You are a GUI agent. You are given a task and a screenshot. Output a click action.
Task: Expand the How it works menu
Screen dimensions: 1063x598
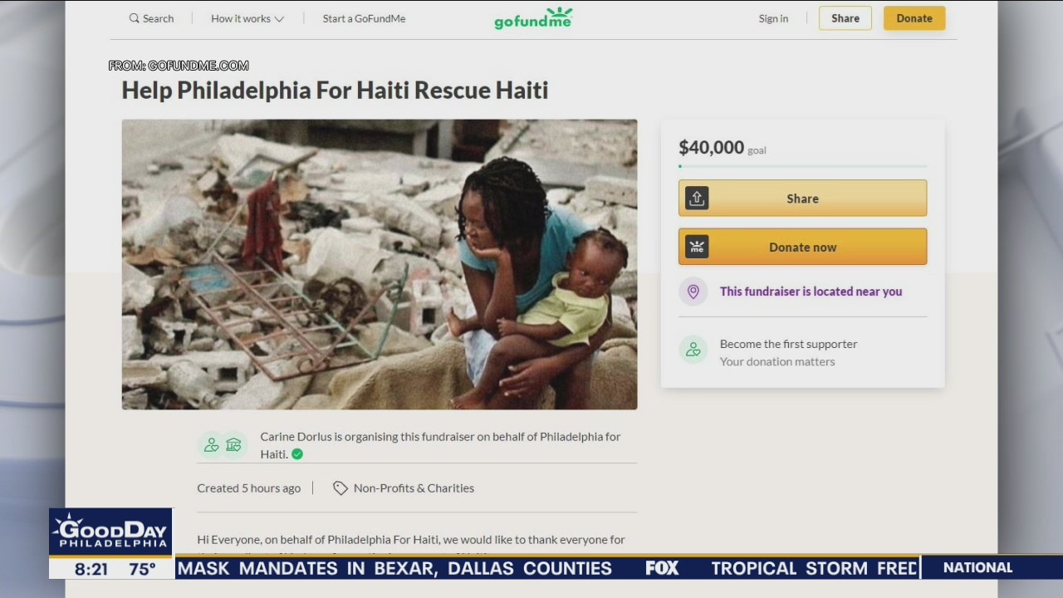coord(247,18)
